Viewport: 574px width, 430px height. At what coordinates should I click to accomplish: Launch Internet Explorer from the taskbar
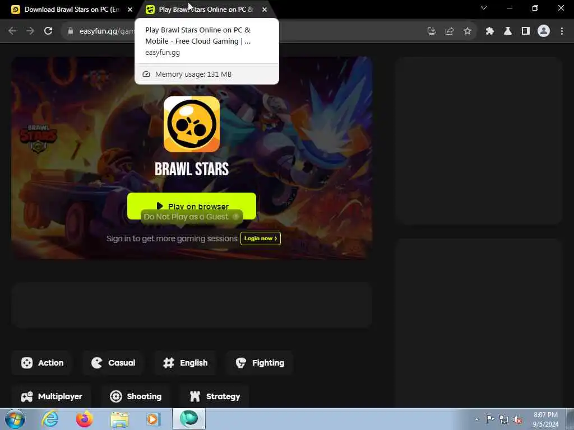pyautogui.click(x=50, y=419)
